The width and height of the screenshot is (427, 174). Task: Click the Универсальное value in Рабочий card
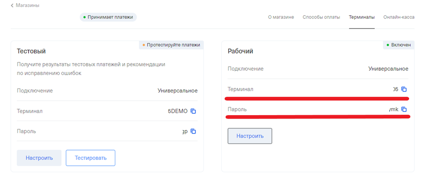pyautogui.click(x=388, y=69)
